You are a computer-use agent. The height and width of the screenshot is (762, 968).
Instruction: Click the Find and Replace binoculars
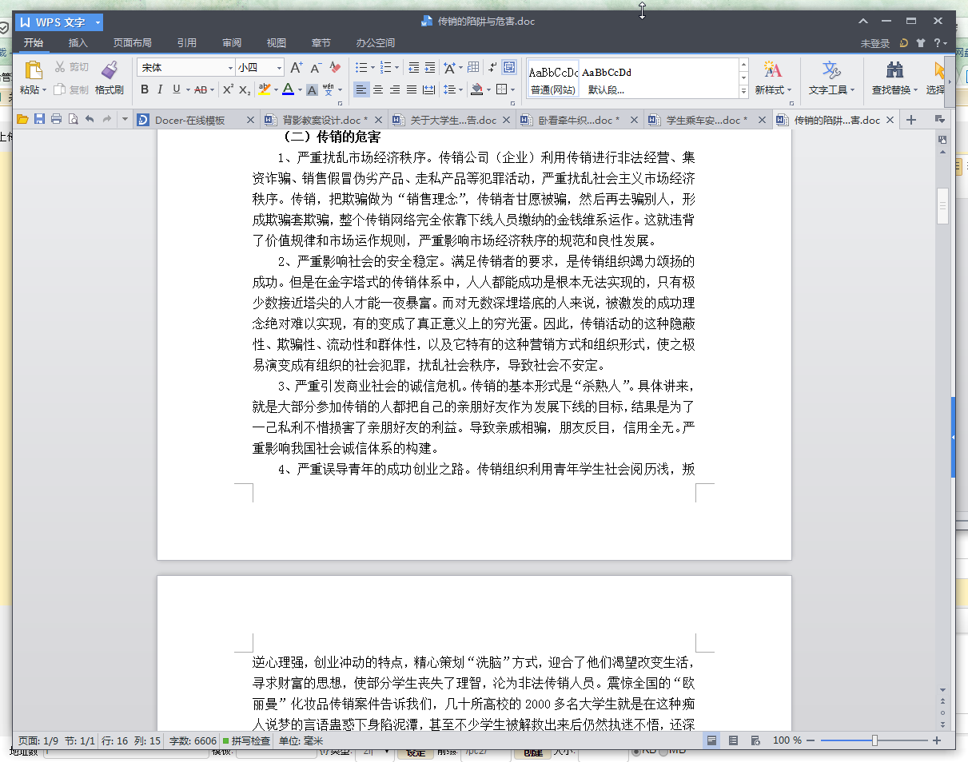894,71
